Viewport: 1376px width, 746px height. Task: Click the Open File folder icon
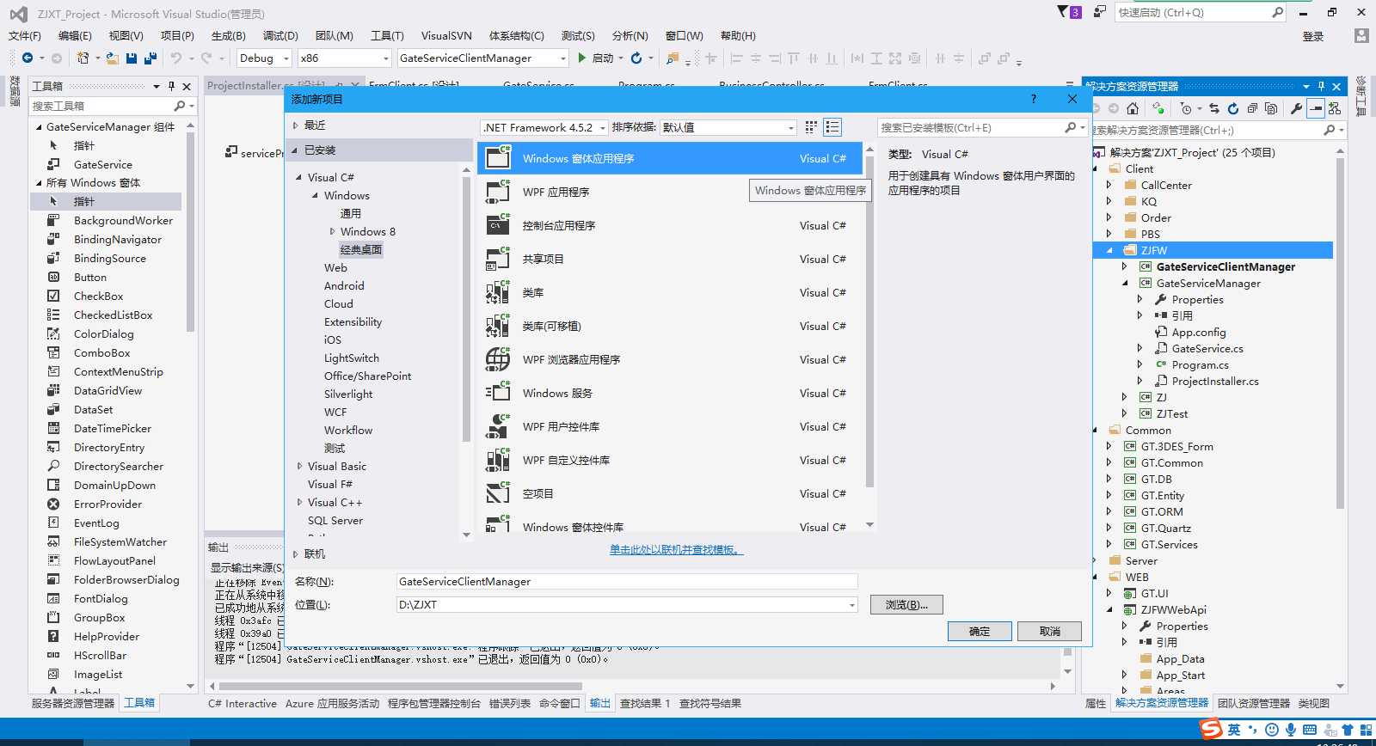112,58
